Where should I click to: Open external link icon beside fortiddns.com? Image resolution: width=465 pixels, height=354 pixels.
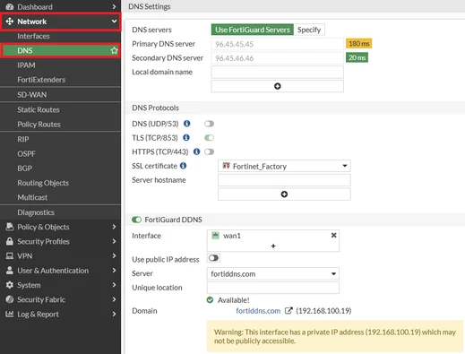point(288,311)
